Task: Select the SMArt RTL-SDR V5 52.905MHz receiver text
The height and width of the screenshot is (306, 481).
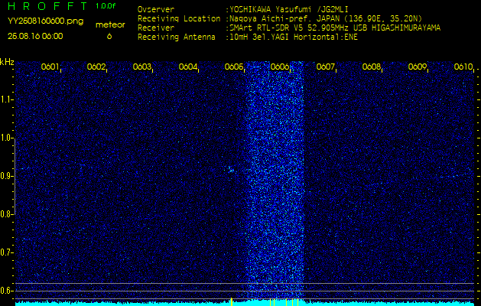Action: [x=335, y=28]
